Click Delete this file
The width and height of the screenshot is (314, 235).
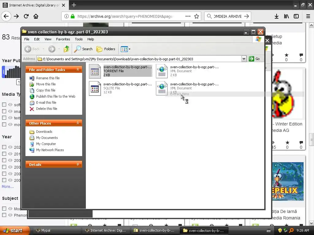[x=47, y=109]
